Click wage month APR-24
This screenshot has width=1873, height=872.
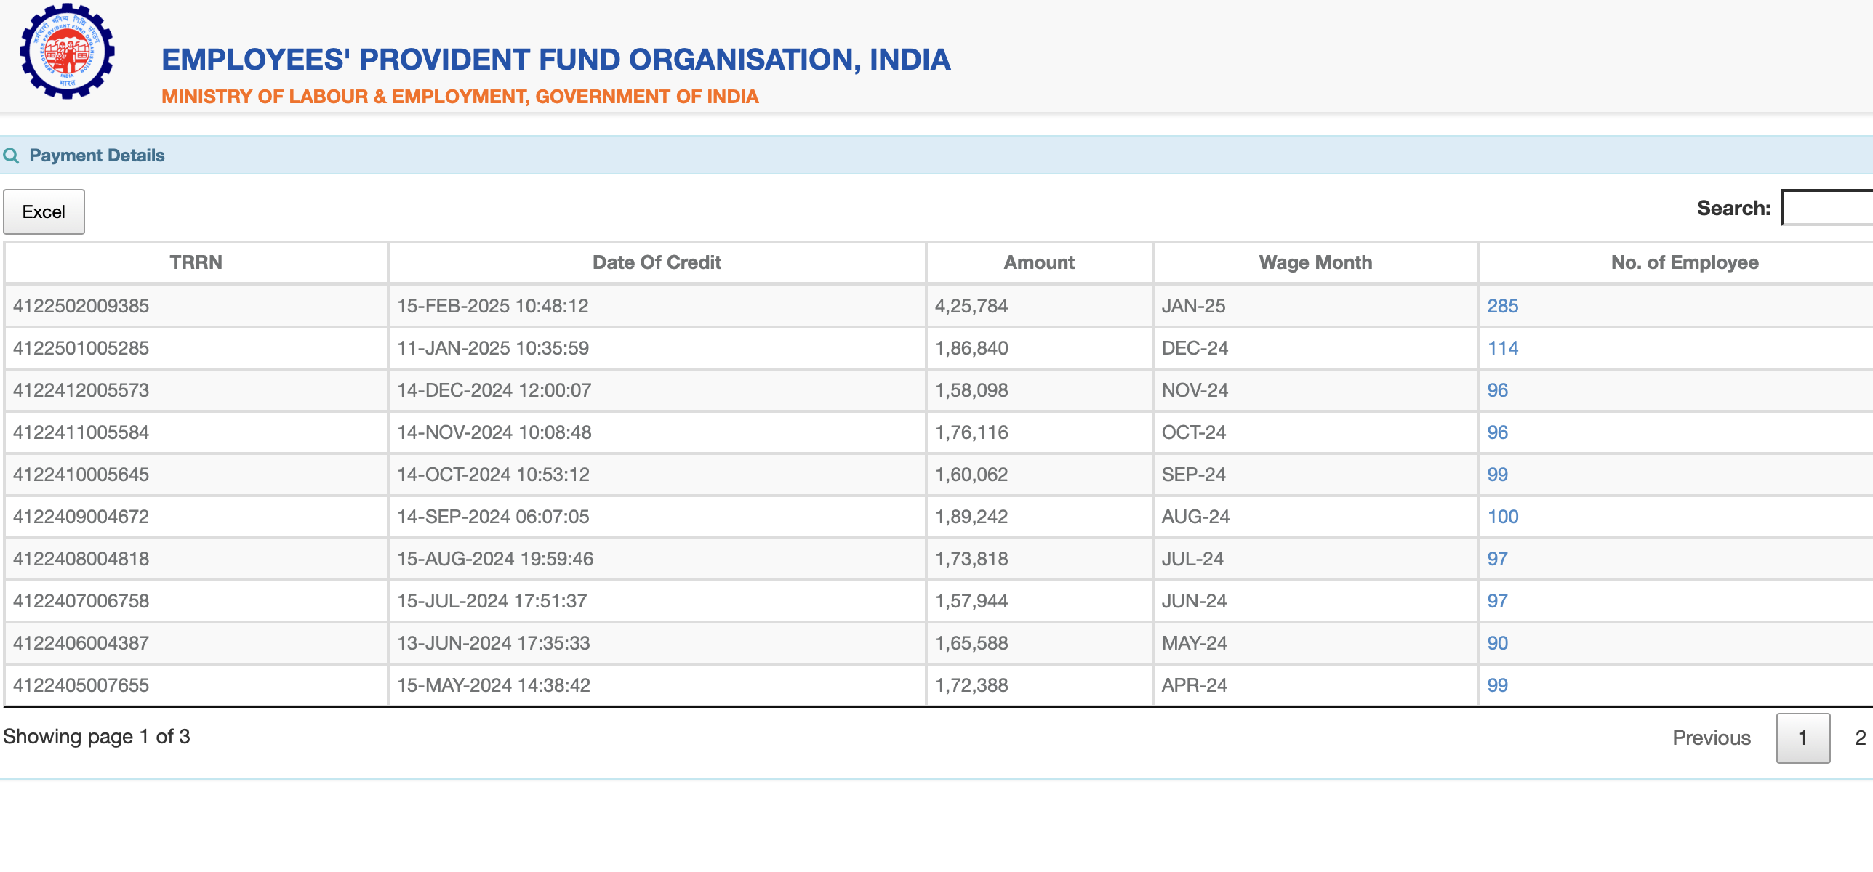tap(1194, 685)
